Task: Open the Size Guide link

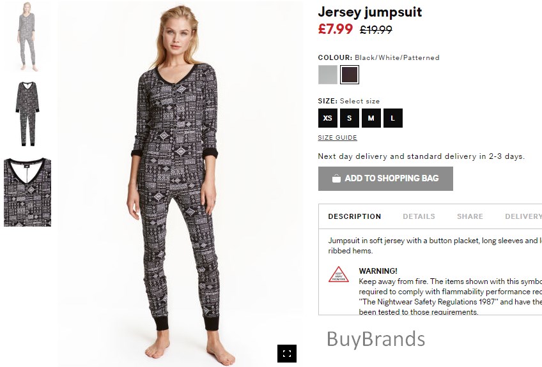Action: pyautogui.click(x=337, y=138)
